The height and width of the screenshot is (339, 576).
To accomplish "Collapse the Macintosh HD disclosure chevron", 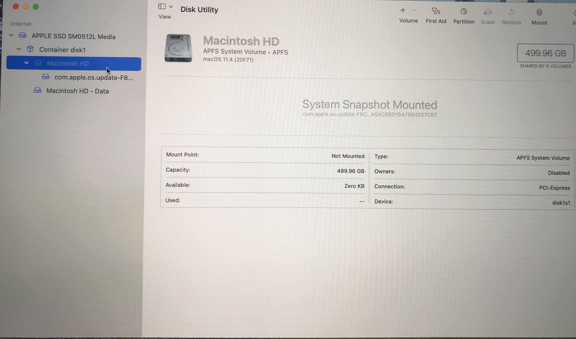I will click(26, 63).
